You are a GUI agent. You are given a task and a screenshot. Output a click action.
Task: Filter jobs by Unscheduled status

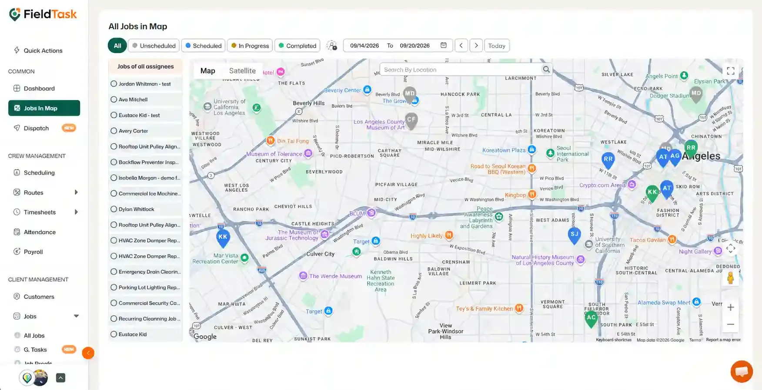pos(154,46)
